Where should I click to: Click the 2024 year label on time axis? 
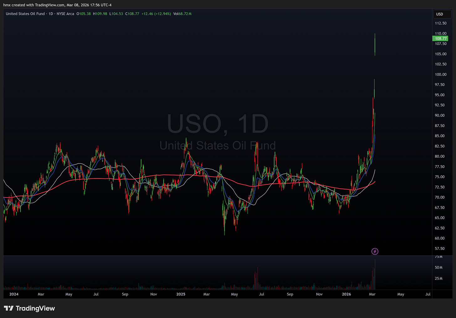14,294
